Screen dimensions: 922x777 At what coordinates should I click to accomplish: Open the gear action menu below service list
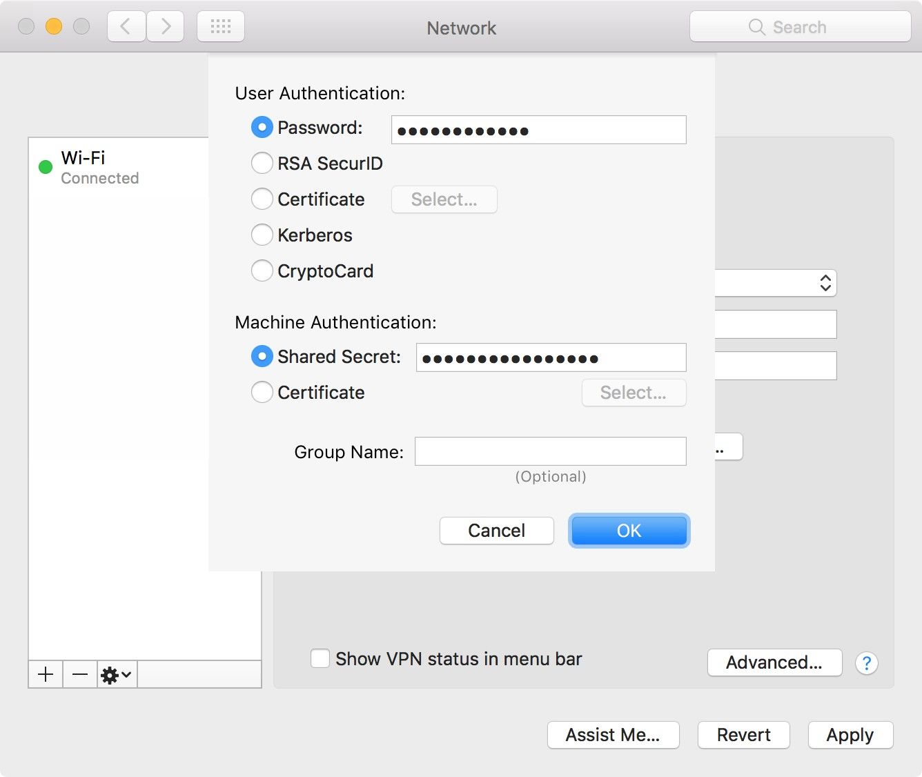click(x=115, y=674)
